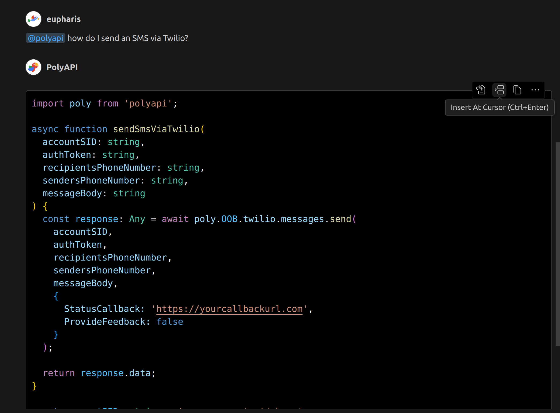Click the return response.data line
560x413 pixels.
pos(99,373)
